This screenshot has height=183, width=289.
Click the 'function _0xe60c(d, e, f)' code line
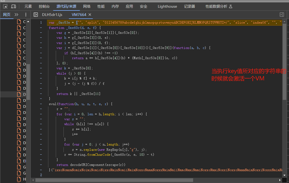pyautogui.click(x=75, y=28)
